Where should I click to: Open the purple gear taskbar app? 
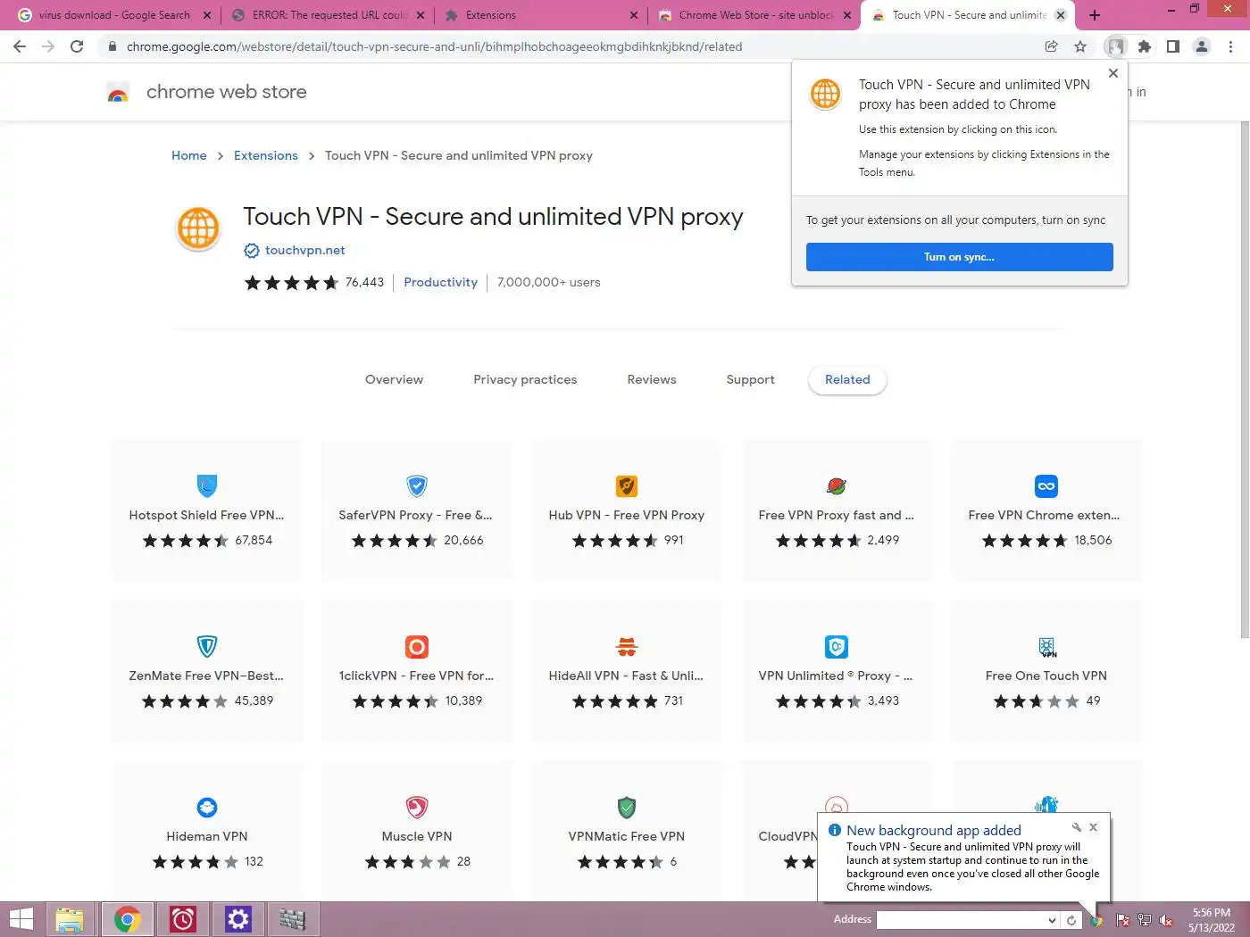click(238, 919)
